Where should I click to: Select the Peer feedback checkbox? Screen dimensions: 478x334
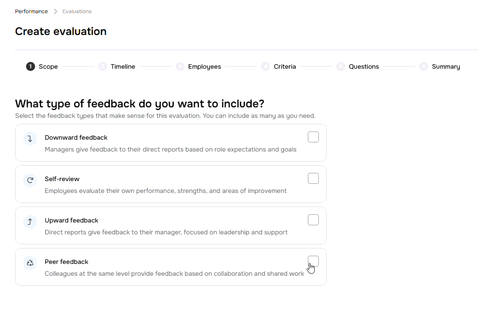pos(313,261)
